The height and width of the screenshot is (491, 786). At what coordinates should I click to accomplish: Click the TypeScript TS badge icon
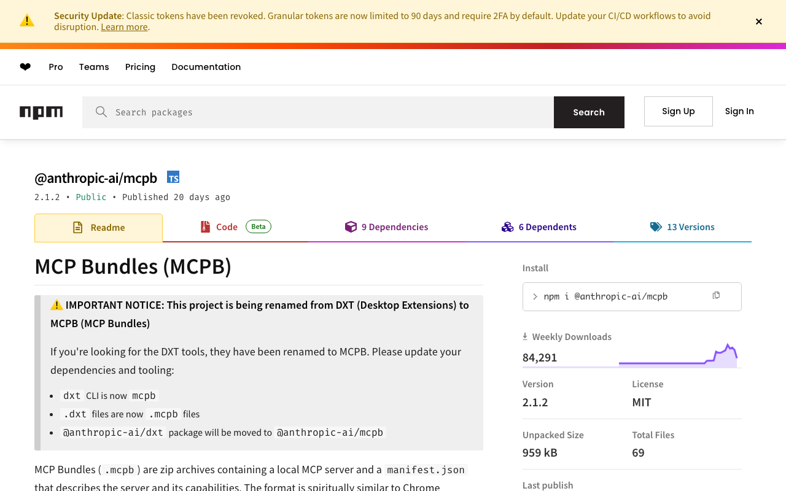(173, 177)
